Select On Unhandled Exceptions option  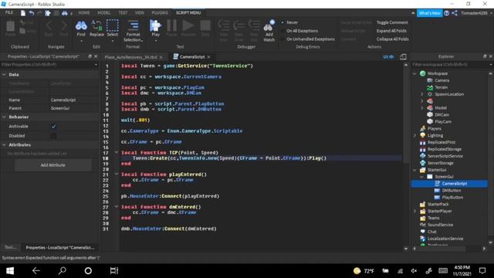308,39
